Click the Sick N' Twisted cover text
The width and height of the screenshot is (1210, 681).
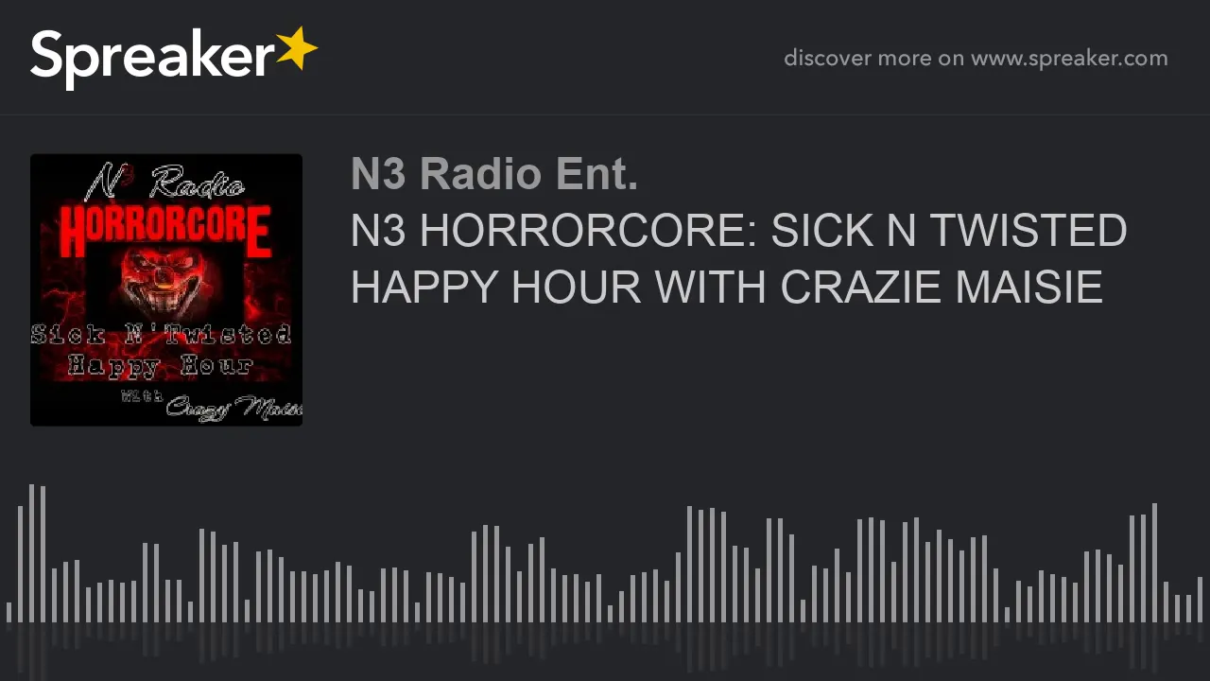[x=162, y=336]
